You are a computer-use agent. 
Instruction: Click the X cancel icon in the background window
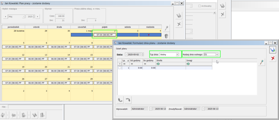click(x=222, y=14)
